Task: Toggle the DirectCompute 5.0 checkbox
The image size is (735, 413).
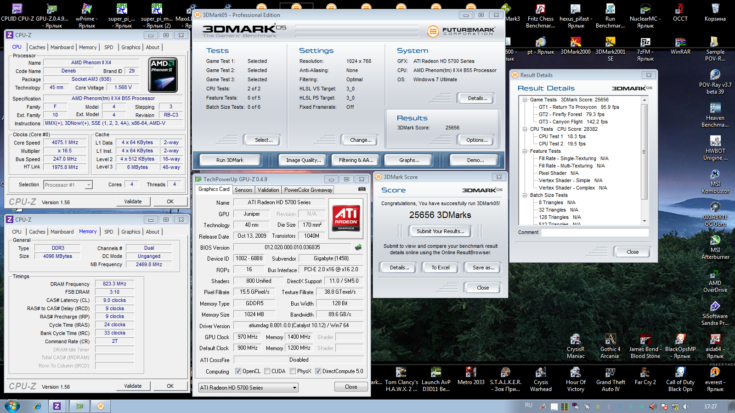Action: tap(318, 371)
